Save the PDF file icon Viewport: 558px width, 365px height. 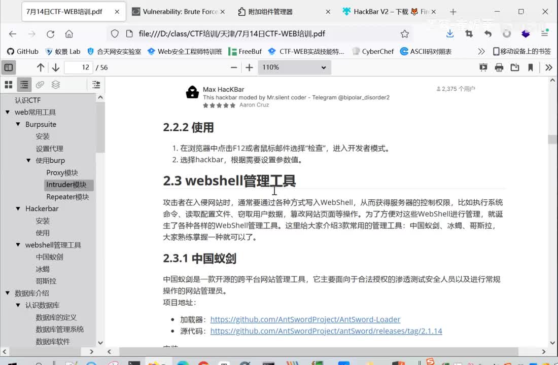514,67
